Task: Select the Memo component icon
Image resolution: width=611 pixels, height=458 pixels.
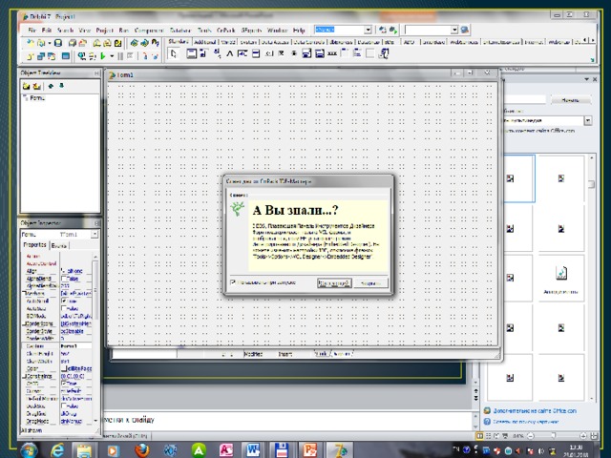Action: [256, 53]
